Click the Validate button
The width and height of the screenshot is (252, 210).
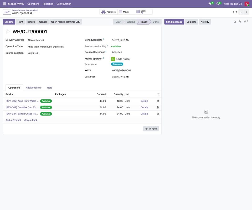[9, 22]
